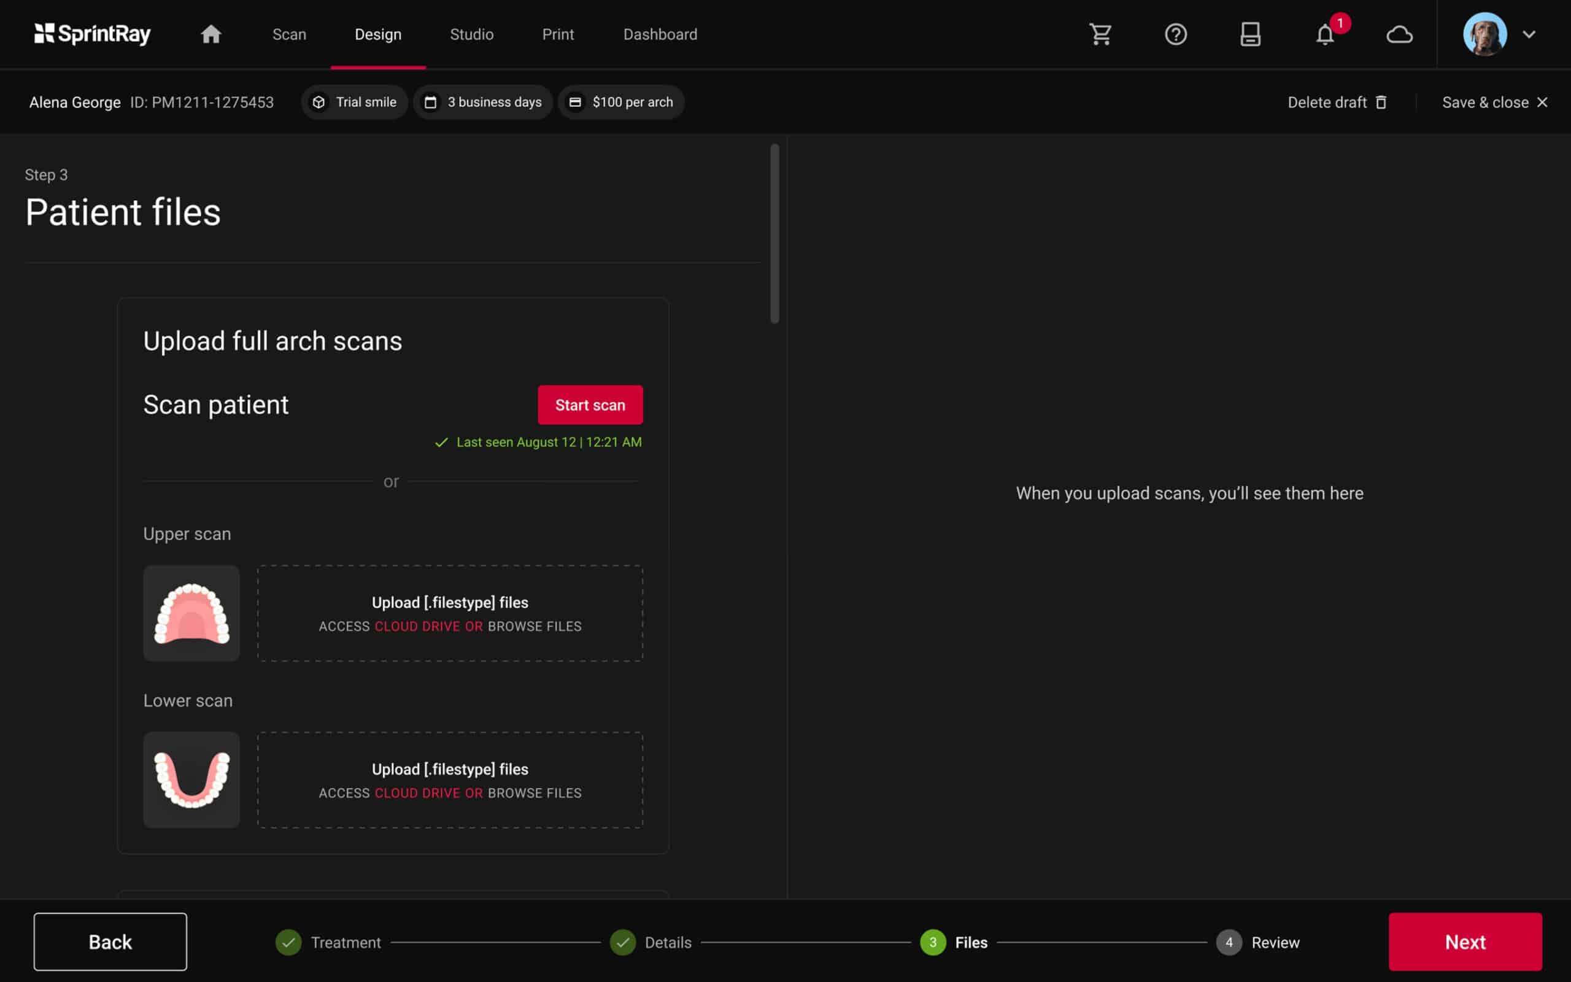Open Cloud Drive for Lower scan
1571x982 pixels.
pyautogui.click(x=417, y=793)
